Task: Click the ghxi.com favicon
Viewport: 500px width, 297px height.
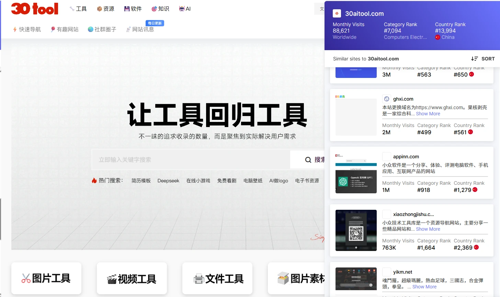Action: pyautogui.click(x=387, y=99)
